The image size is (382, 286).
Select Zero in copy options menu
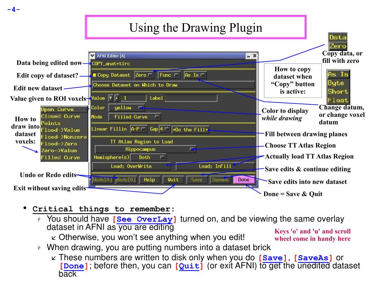point(338,46)
